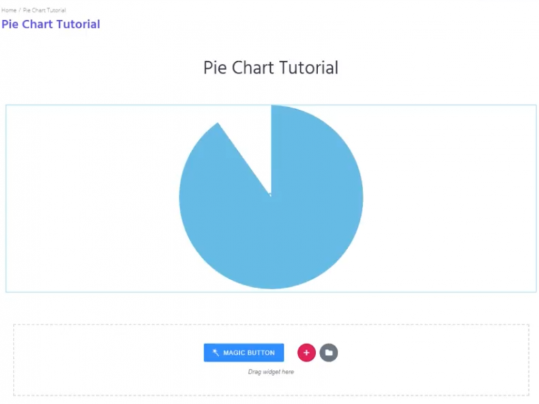This screenshot has height=404, width=539.
Task: Open the Home breadcrumb link
Action: click(x=8, y=10)
